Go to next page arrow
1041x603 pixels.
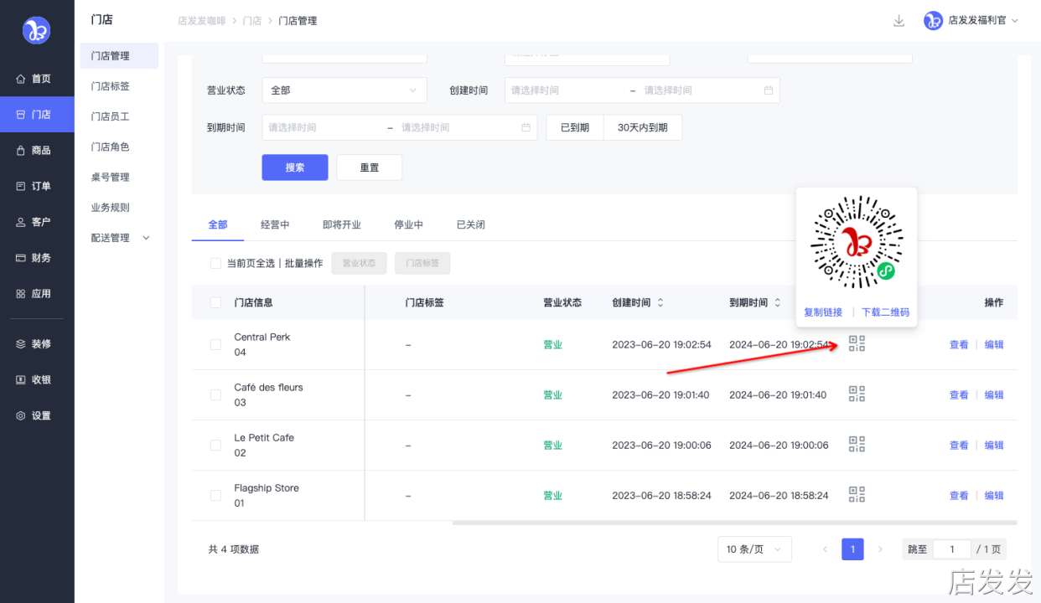pos(880,549)
